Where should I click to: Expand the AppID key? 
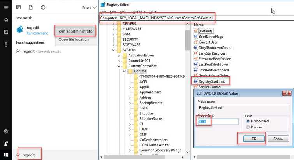pyautogui.click(x=130, y=87)
